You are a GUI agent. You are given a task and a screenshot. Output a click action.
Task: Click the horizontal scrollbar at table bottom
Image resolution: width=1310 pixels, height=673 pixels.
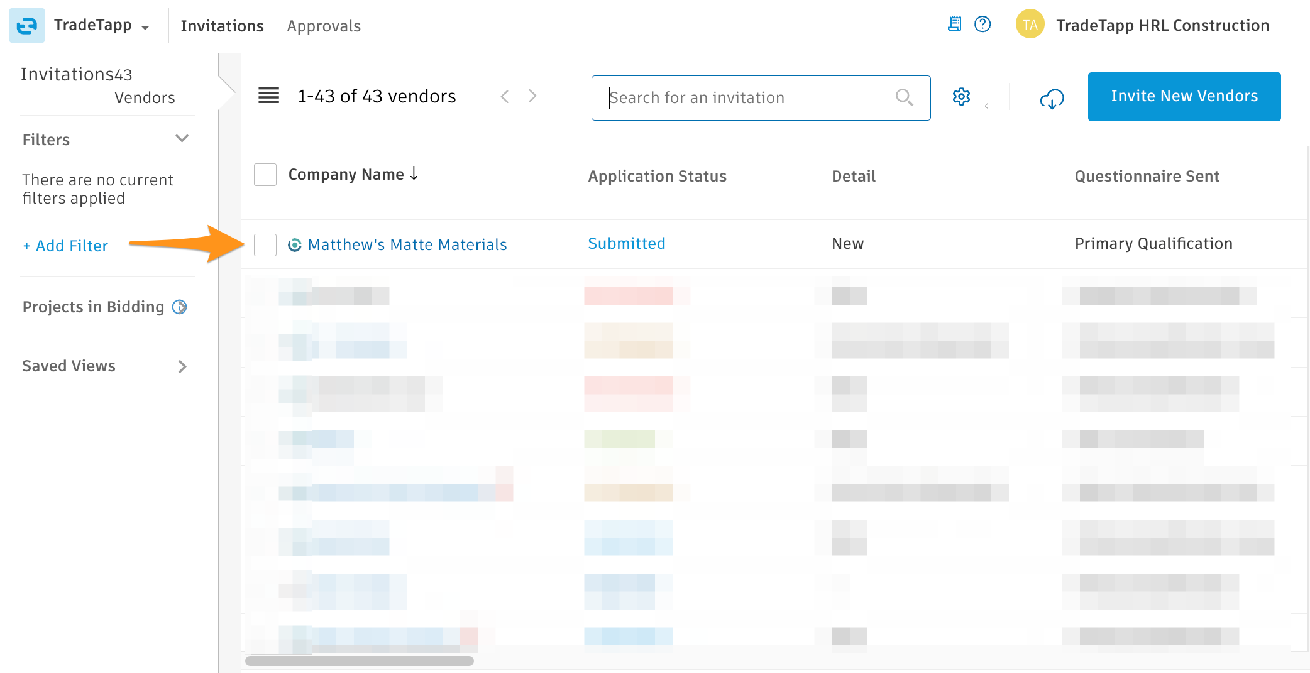tap(359, 661)
